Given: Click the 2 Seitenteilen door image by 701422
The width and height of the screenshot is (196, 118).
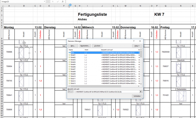Looking at the screenshot, I should (x=181, y=96).
